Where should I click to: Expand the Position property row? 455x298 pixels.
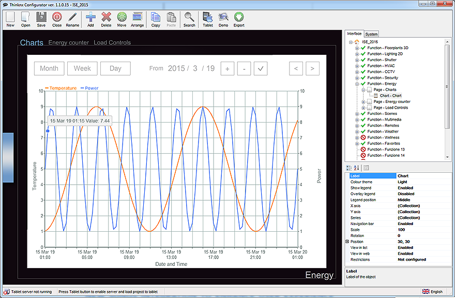[347, 242]
